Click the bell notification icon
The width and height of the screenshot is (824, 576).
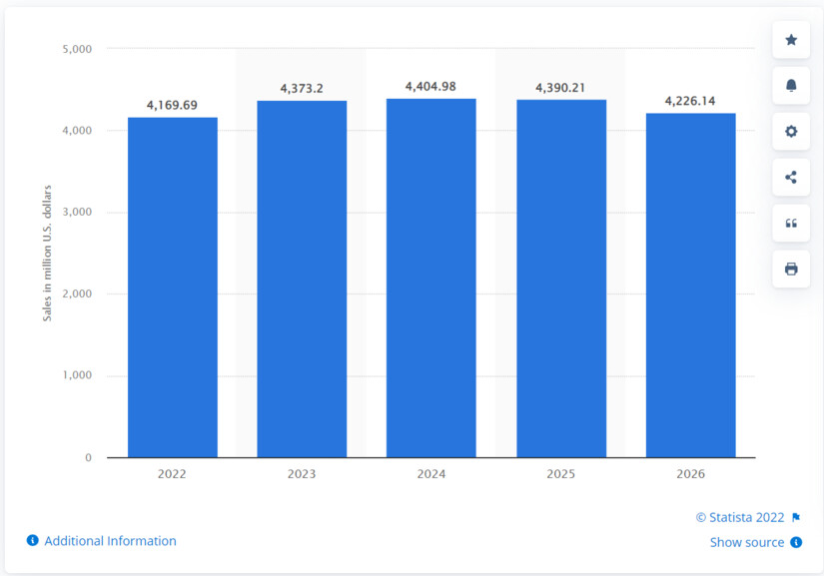tap(791, 86)
